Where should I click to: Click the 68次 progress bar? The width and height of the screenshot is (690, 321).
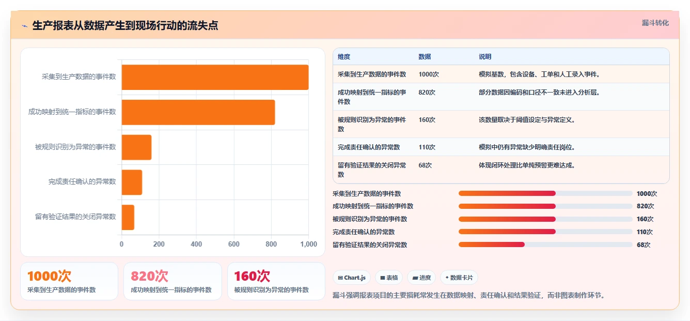tap(545, 245)
